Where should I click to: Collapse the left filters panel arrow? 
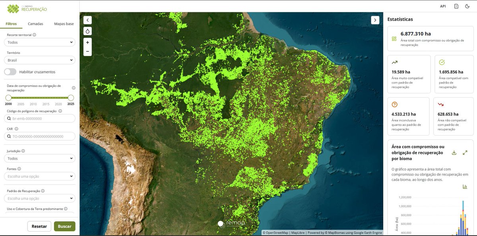(x=88, y=20)
